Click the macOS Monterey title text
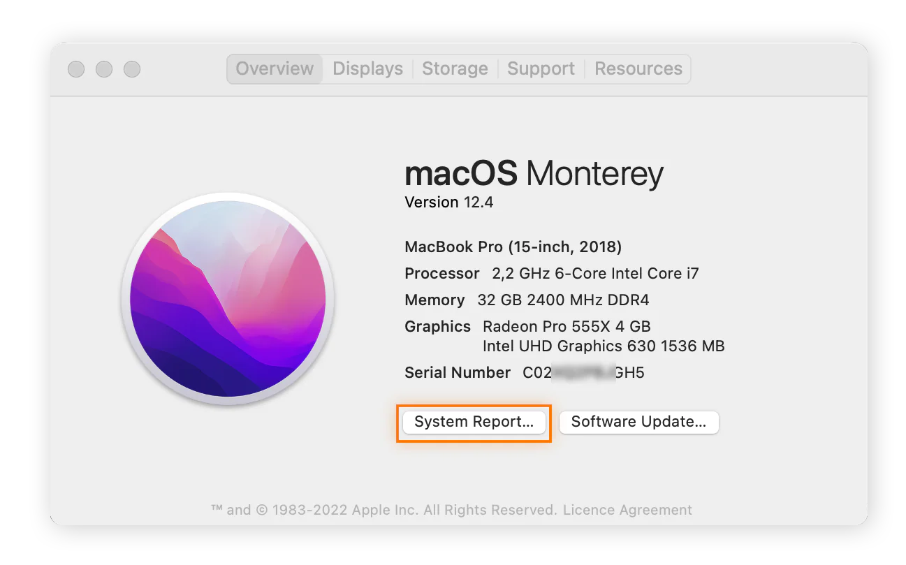 533,173
